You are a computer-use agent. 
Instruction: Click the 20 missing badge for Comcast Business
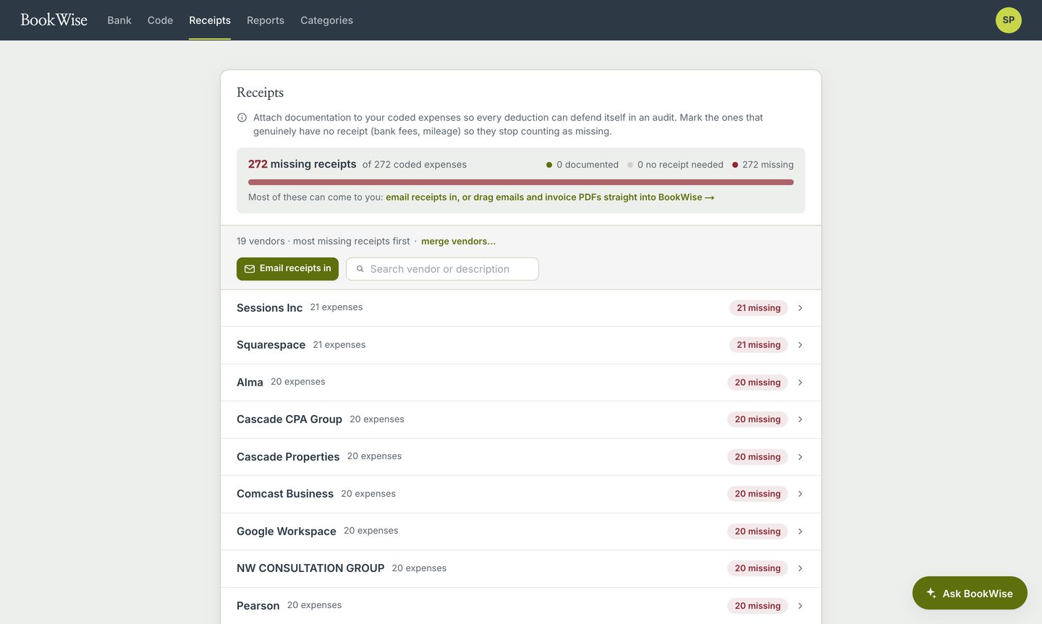(758, 494)
